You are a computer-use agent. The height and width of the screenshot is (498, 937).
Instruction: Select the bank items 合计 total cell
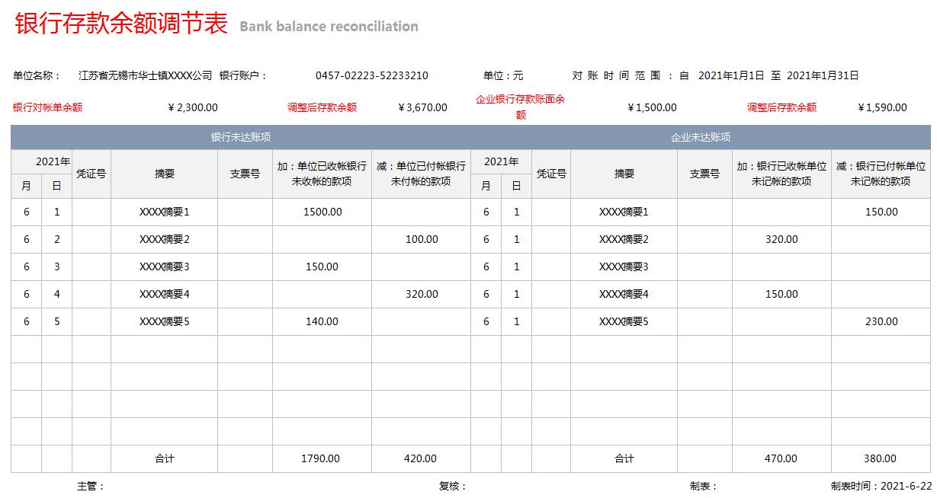165,458
